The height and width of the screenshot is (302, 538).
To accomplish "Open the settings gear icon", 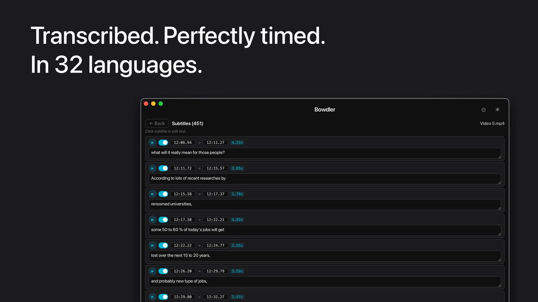I will coord(483,110).
